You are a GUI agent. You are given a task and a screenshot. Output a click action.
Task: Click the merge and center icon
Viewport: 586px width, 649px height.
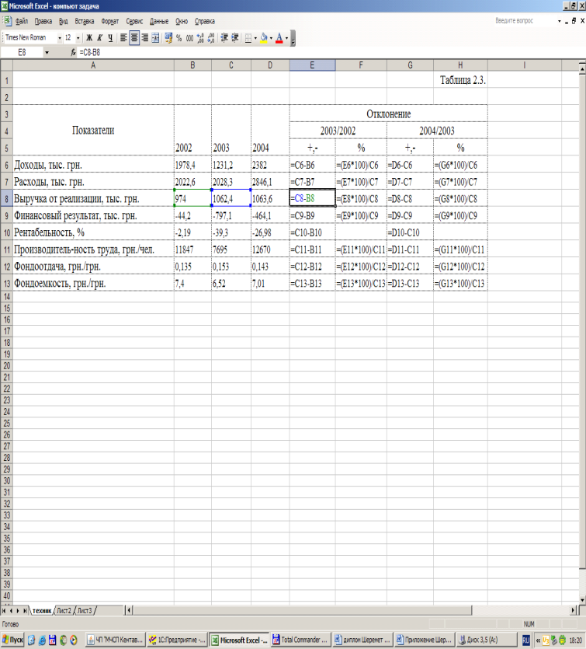point(155,38)
